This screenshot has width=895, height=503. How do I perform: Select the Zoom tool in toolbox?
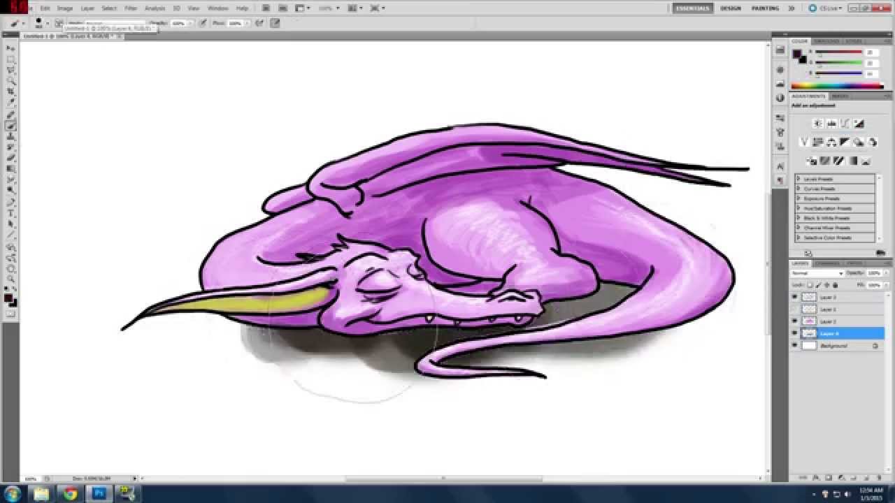click(10, 279)
